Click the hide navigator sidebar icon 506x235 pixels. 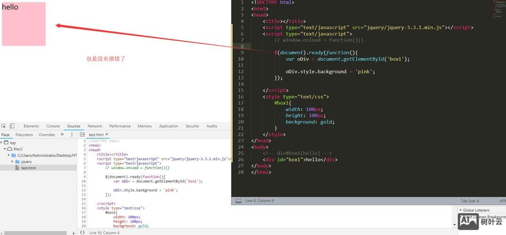coord(82,134)
